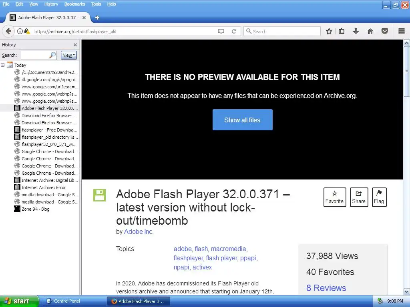Click the Firefox taskbar item

coord(138,301)
